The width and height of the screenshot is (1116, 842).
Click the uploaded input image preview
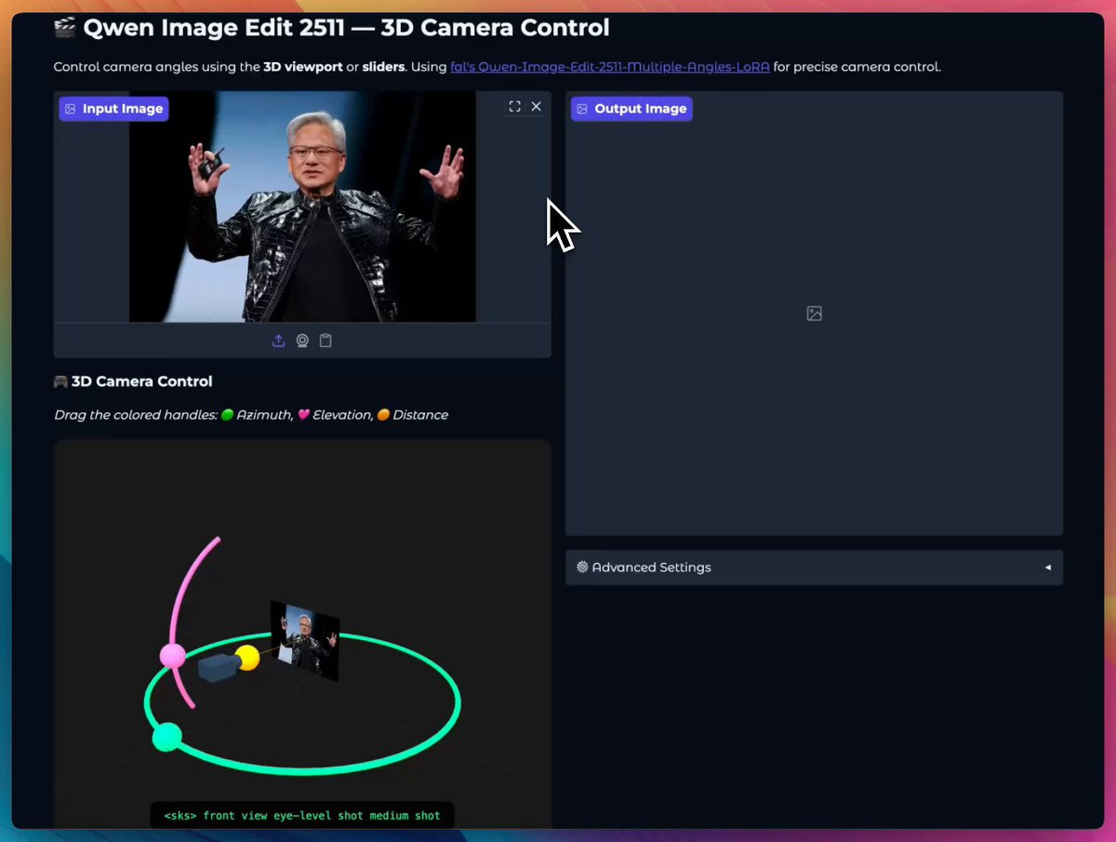pos(302,207)
